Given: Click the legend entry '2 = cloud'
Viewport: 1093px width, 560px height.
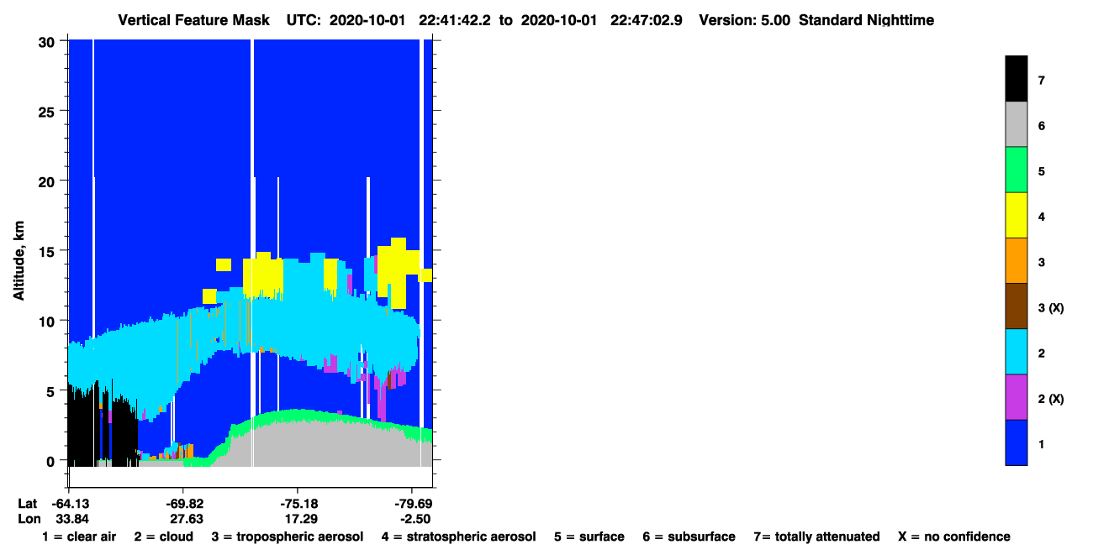Looking at the screenshot, I should coord(163,536).
